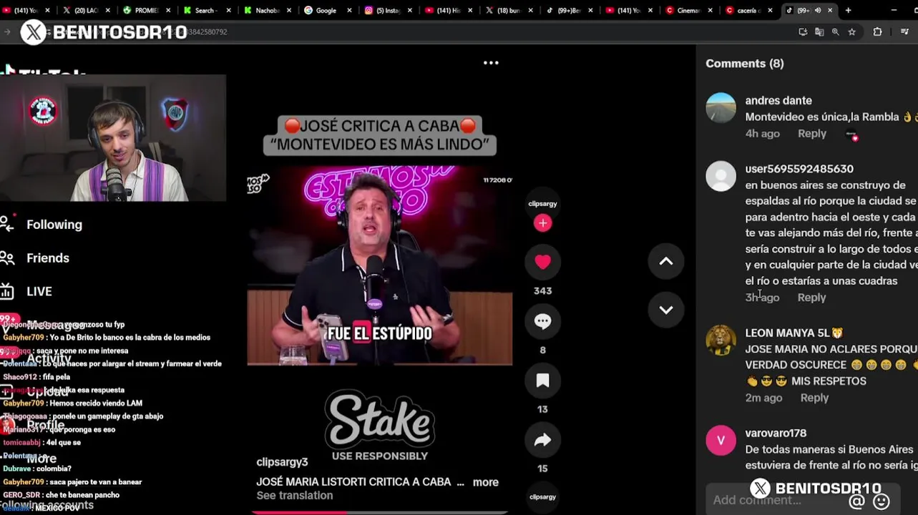Click the LEON MANYA 5L username
918x515 pixels.
[x=794, y=333]
